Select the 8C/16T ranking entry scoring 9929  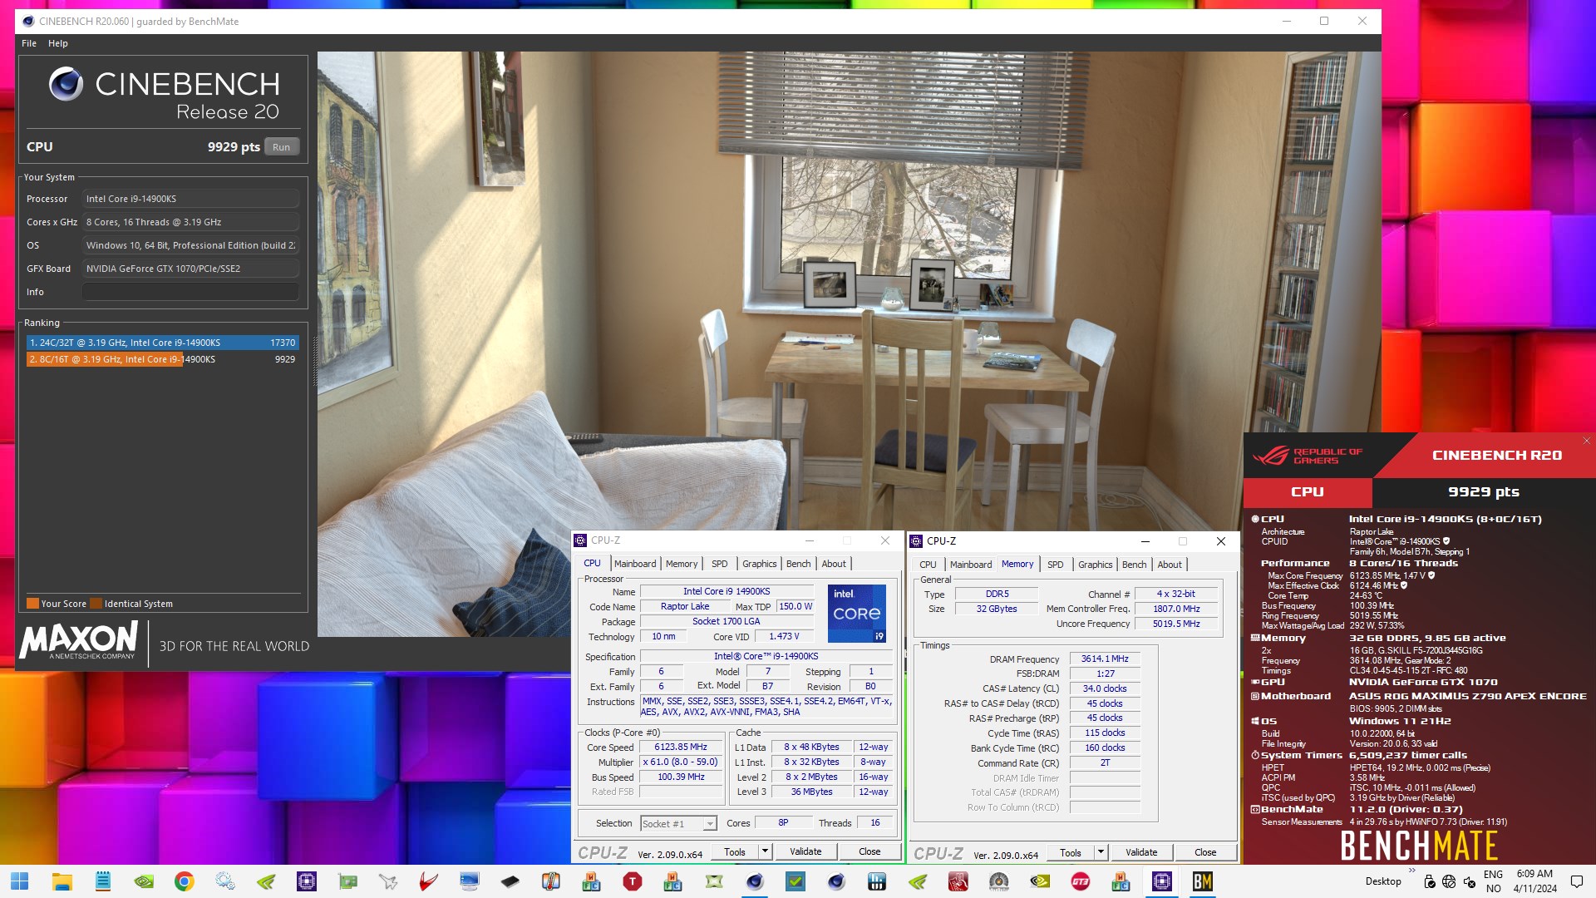pos(162,359)
